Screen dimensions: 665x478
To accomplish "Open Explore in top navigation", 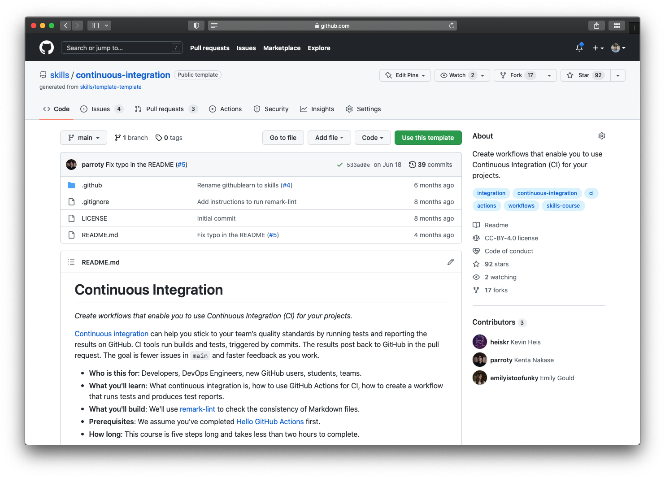I will click(x=319, y=48).
